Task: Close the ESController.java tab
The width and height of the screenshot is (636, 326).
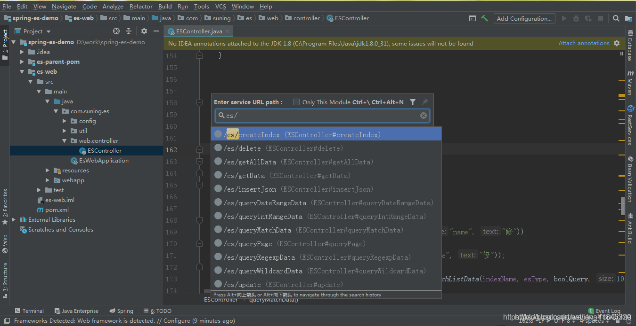Action: 228,31
